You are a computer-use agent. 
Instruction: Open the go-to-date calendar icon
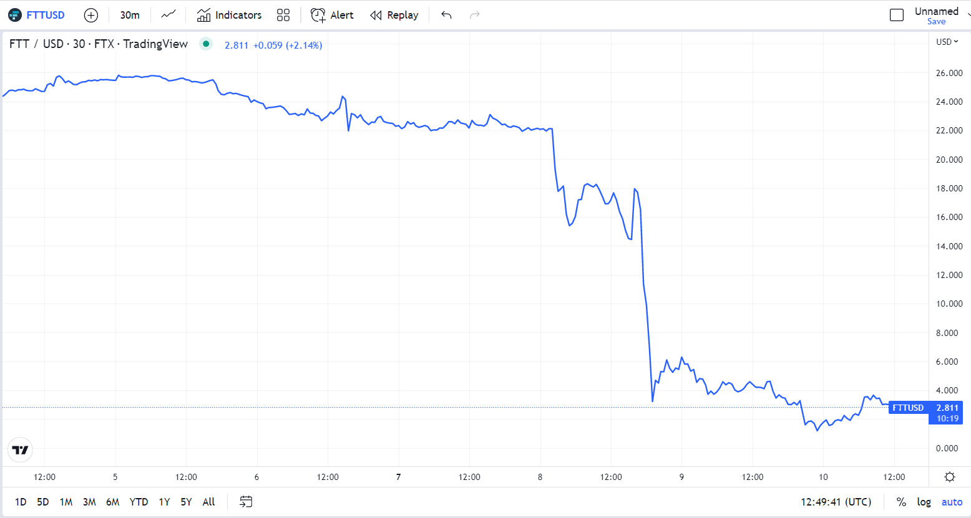[x=246, y=502]
